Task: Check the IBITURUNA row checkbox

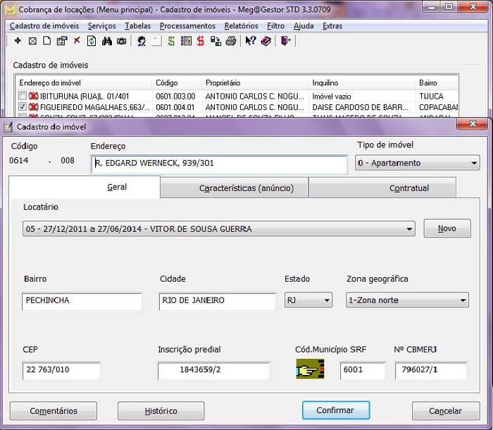Action: [x=23, y=96]
